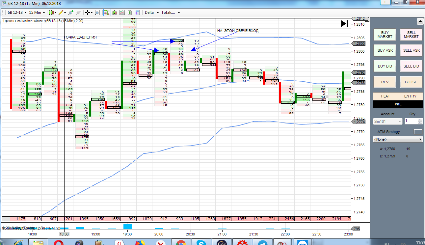Click the Qty quantity input field

(412, 121)
